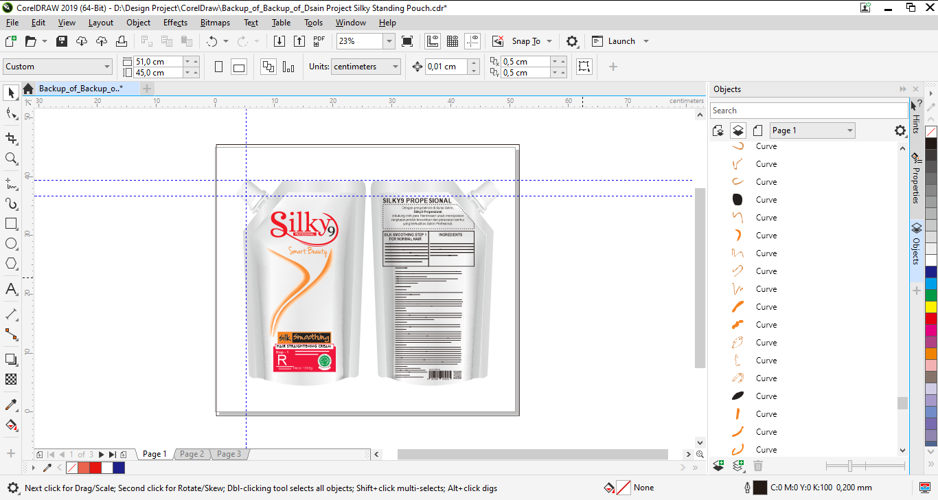938x500 pixels.
Task: Click the page width field 51,0 cm
Action: (157, 61)
